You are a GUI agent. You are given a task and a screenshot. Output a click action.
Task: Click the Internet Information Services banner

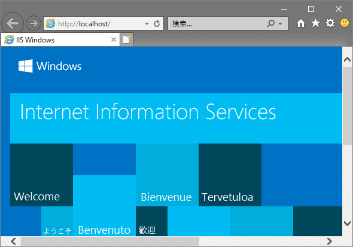coord(176,118)
